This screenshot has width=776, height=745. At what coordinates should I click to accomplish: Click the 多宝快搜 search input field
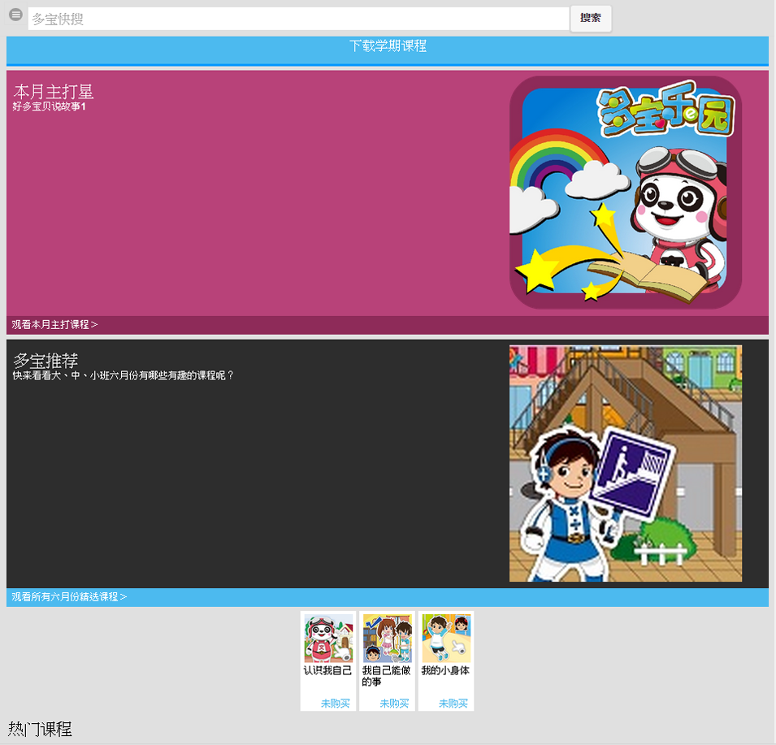[x=297, y=19]
